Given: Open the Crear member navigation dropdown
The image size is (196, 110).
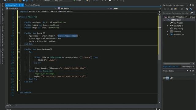Looking at the screenshot, I should (160, 9).
